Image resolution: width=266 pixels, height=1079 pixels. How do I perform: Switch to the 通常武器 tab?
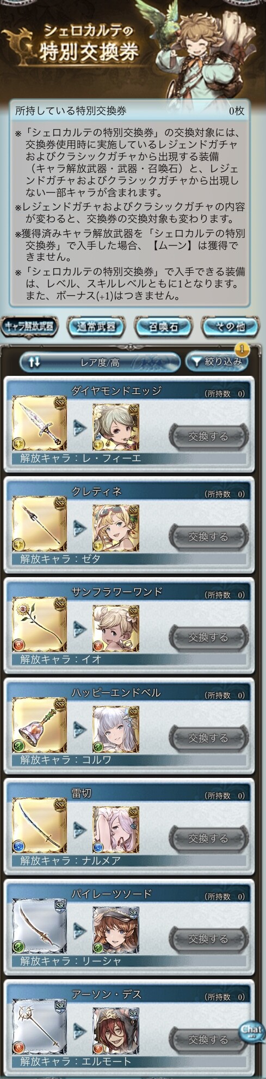pos(96,326)
